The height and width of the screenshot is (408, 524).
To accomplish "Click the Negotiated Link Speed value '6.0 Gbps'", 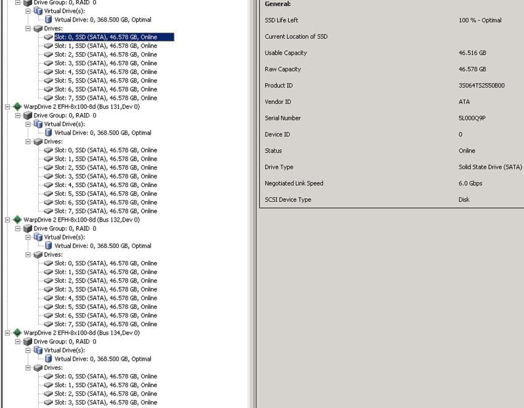I will (x=470, y=183).
